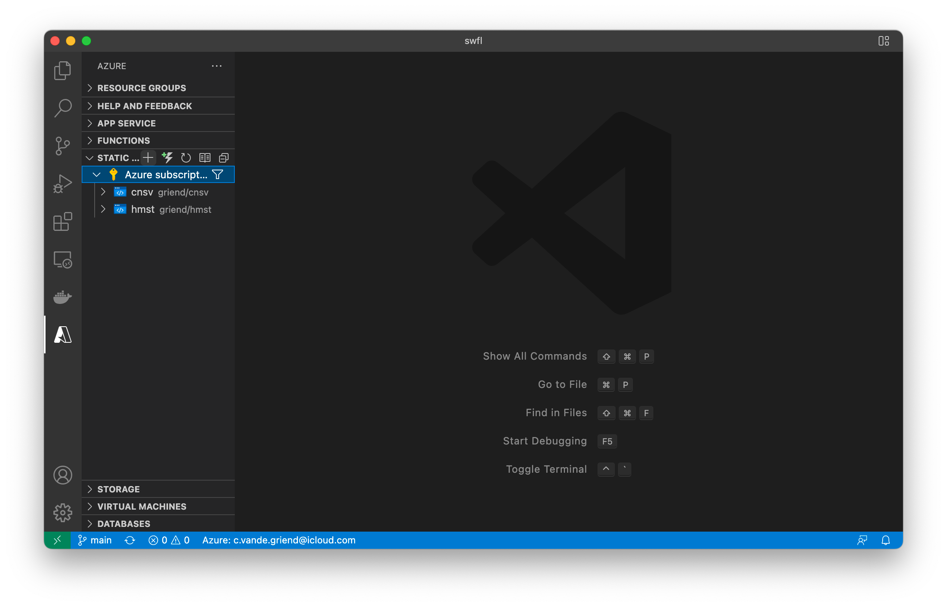This screenshot has height=607, width=947.
Task: Switch git branch from main
Action: 95,540
